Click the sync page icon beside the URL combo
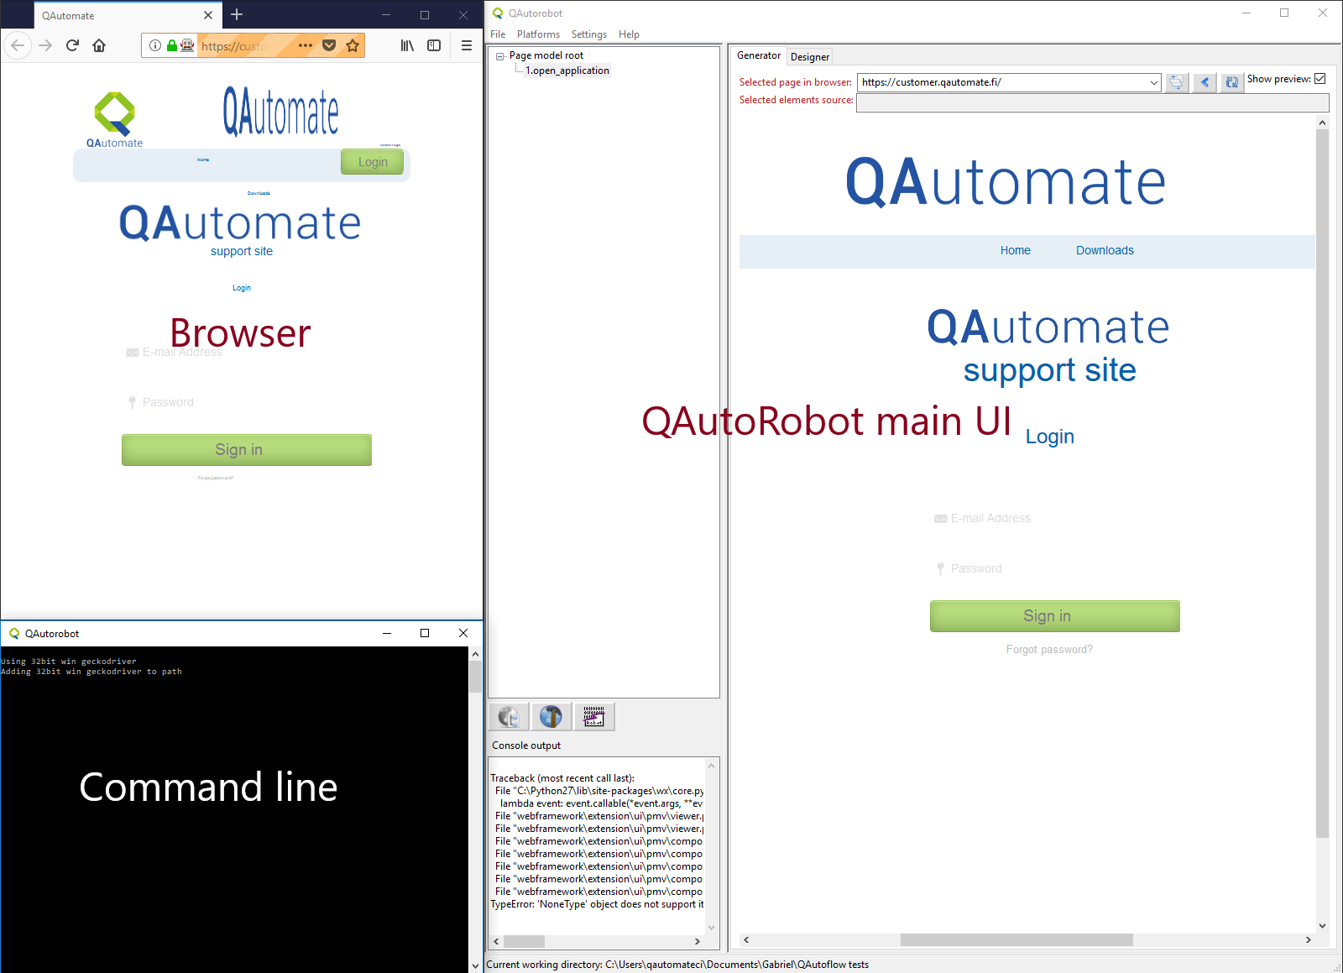The width and height of the screenshot is (1343, 973). pos(1177,82)
